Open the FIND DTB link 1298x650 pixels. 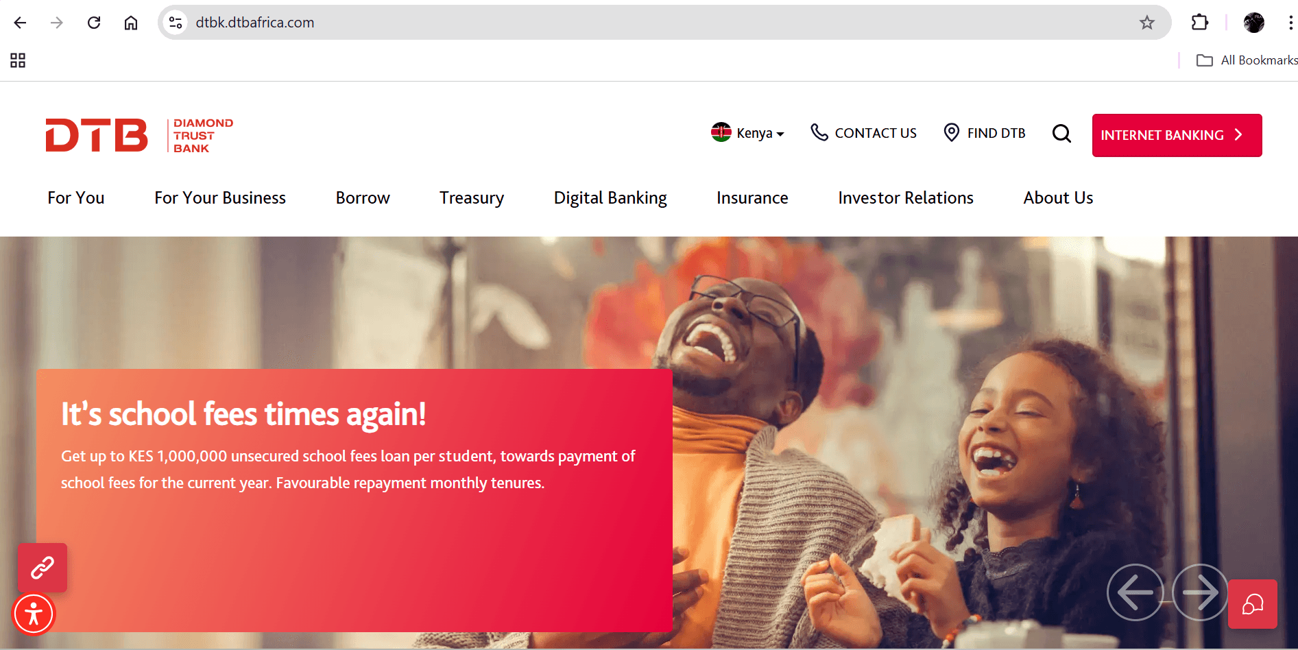pos(985,132)
